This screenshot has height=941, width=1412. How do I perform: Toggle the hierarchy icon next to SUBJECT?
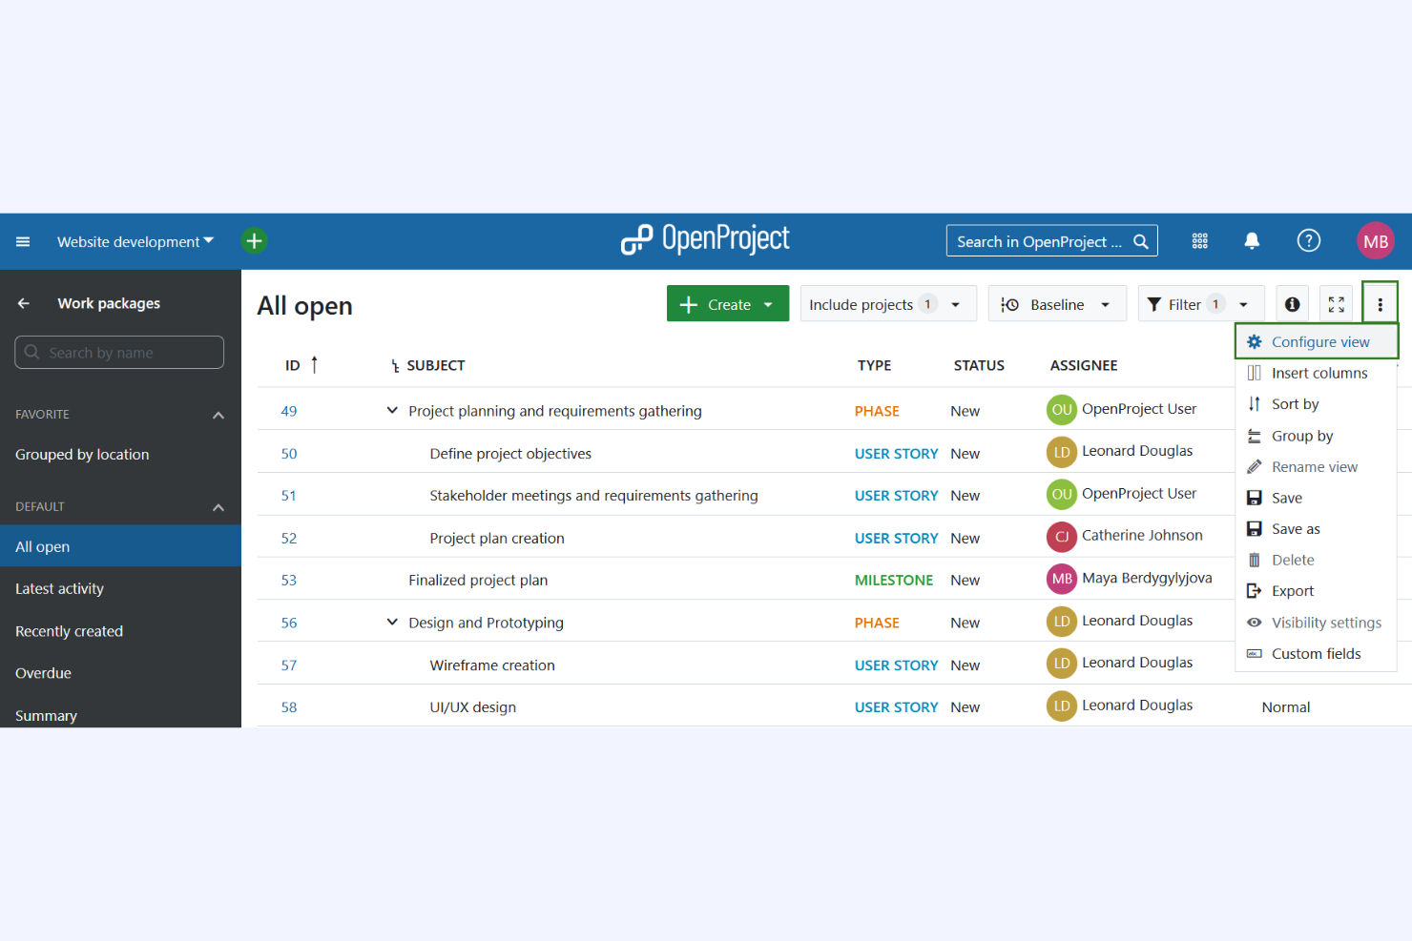(x=395, y=366)
